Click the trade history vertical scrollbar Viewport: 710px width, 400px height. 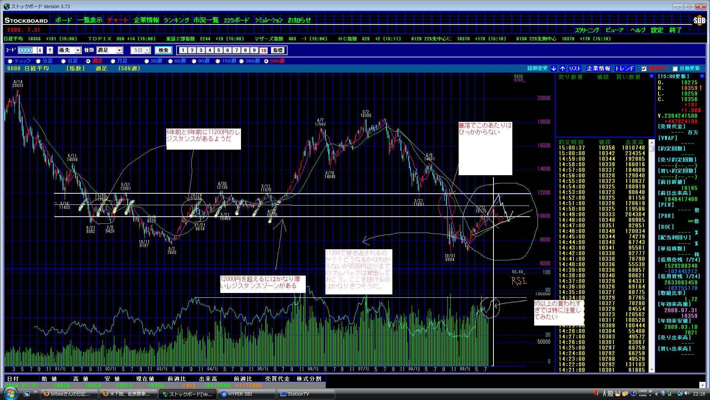coord(652,256)
